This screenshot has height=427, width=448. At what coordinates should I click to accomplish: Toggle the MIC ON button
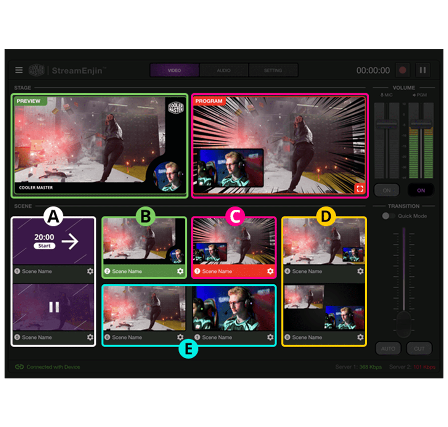(387, 190)
